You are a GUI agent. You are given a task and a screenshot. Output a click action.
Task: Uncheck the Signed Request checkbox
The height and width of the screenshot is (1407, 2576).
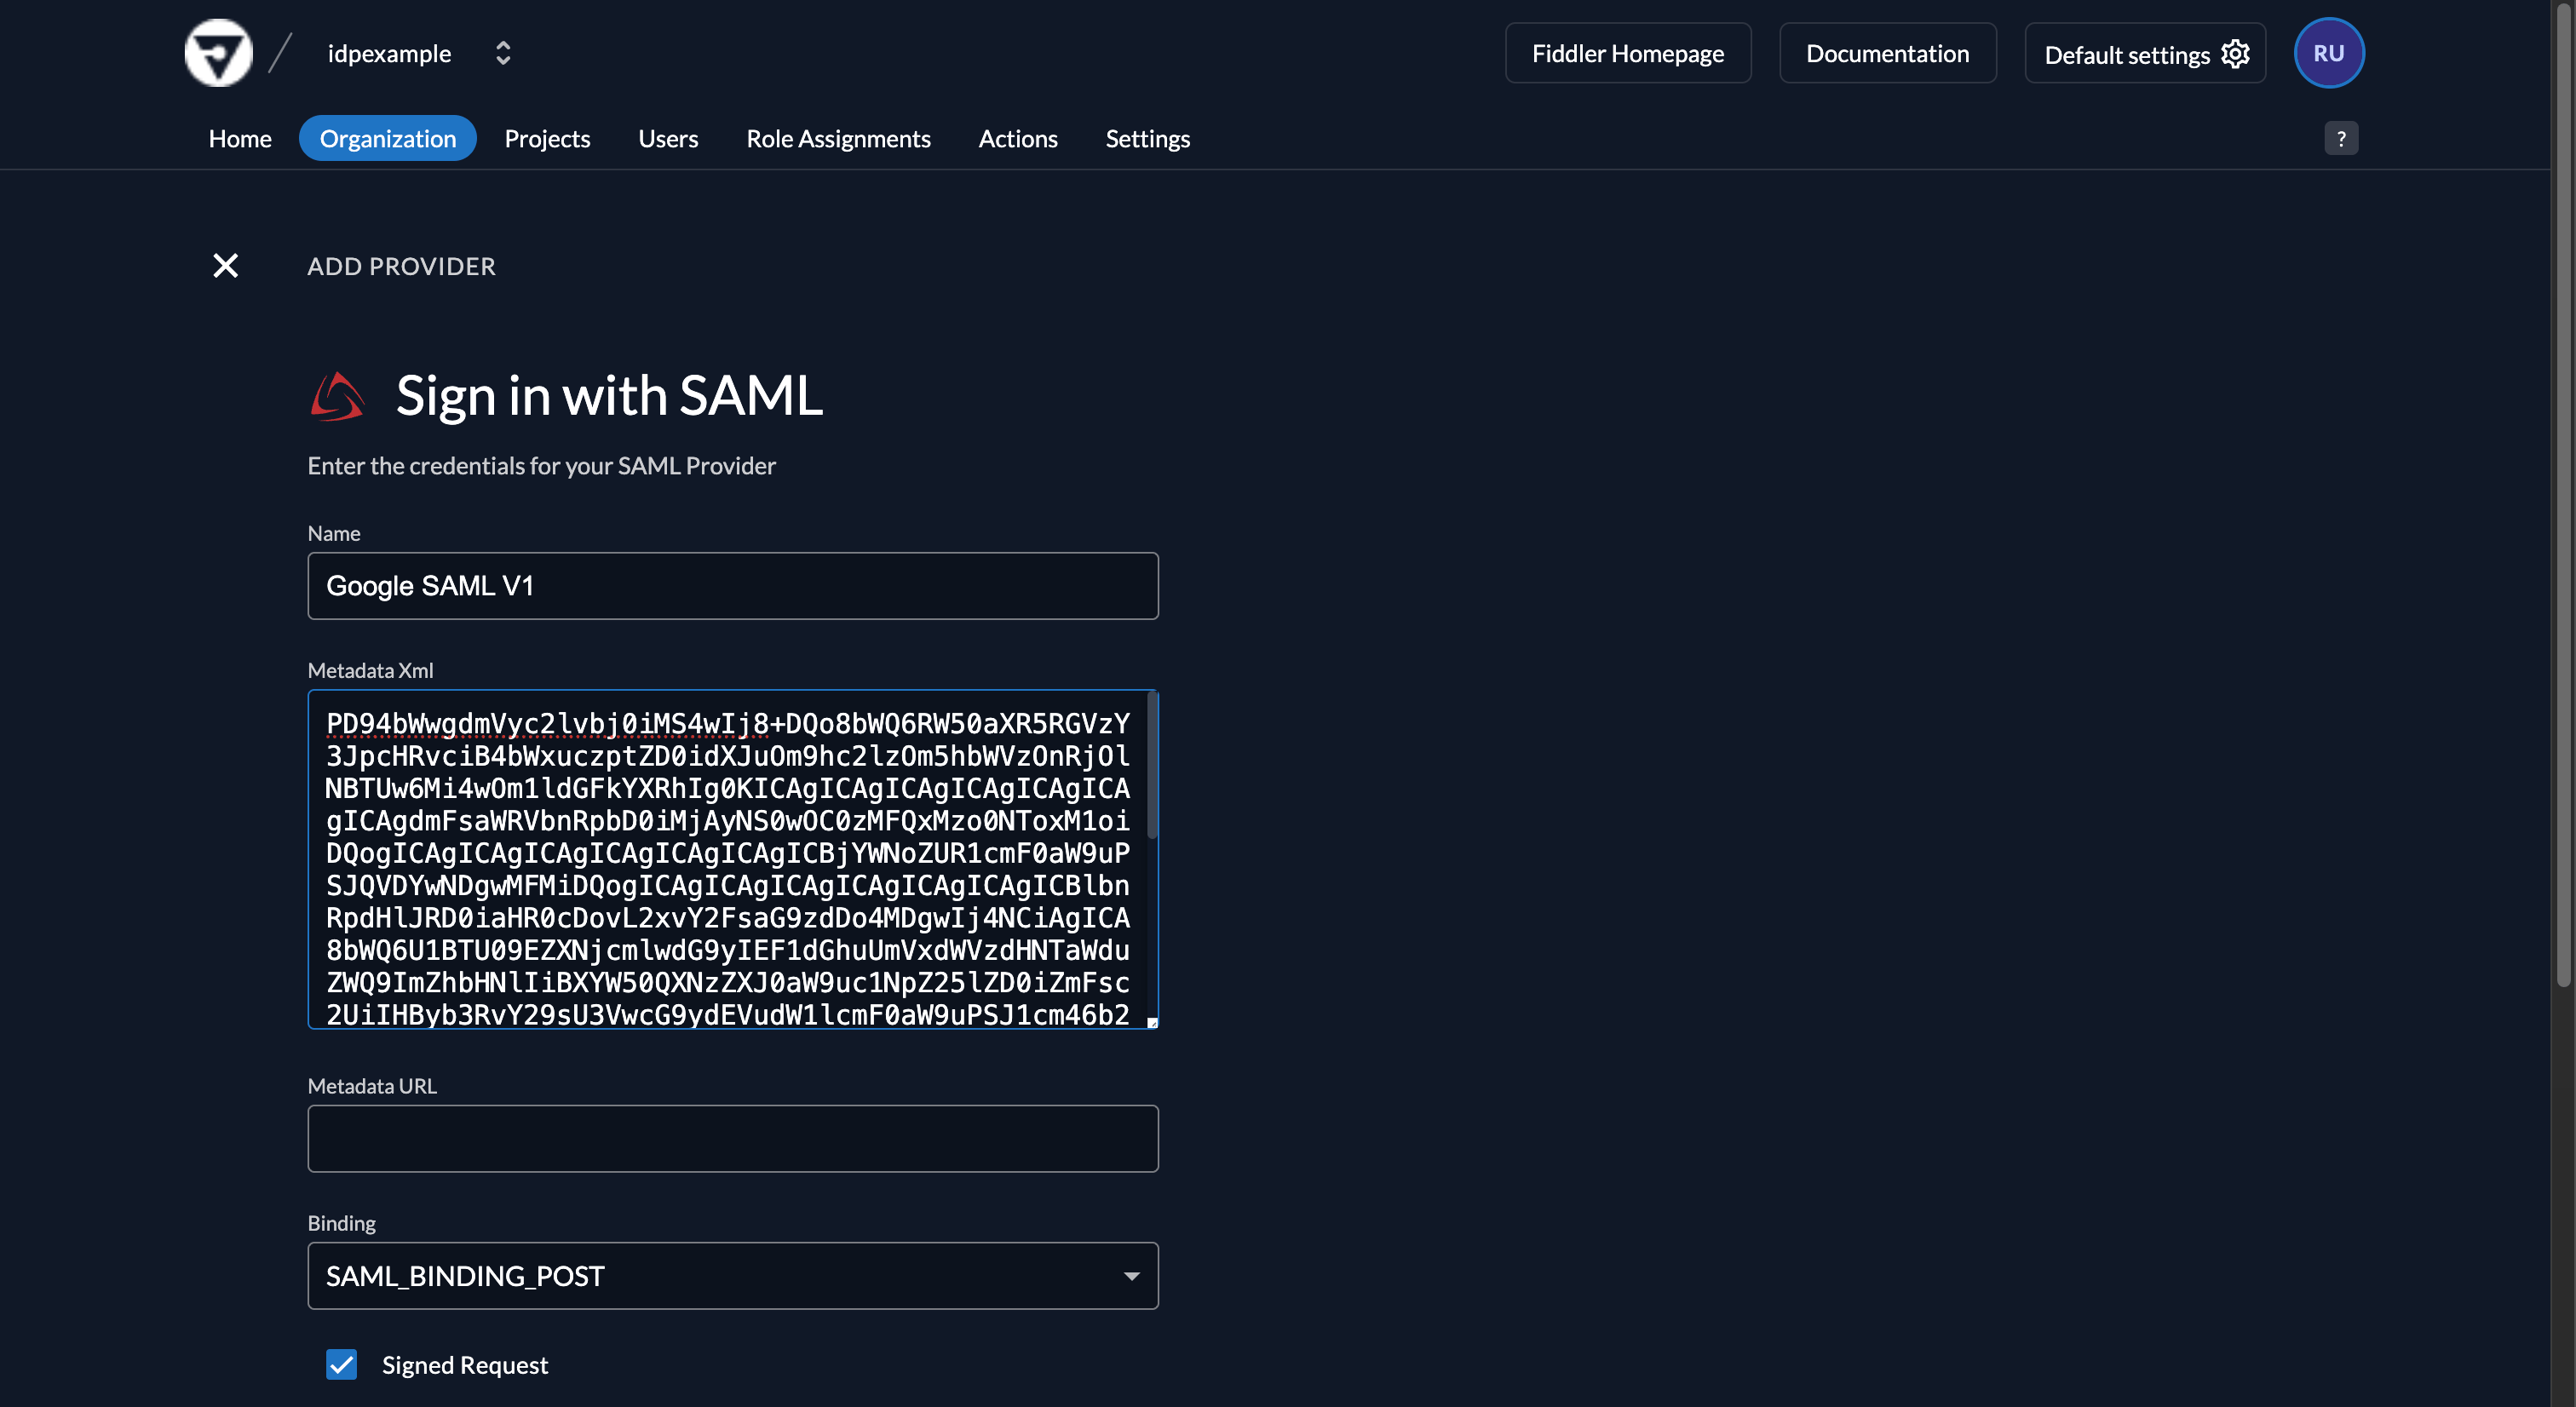[341, 1364]
